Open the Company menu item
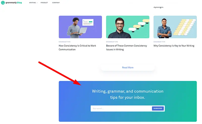The image size is (202, 124). pyautogui.click(x=56, y=3)
